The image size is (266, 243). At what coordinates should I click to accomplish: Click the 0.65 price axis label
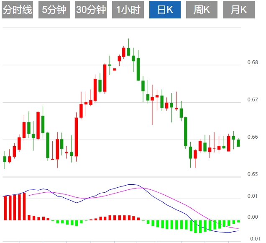[253, 174]
